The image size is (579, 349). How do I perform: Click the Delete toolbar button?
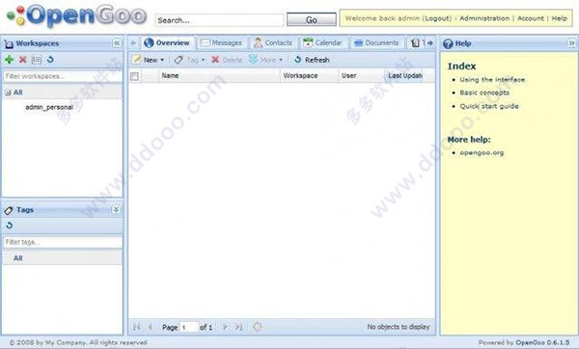(x=227, y=60)
